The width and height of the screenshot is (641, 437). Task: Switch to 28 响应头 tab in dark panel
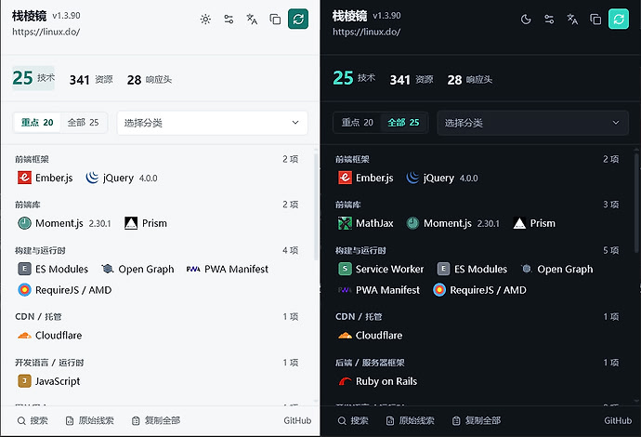click(470, 79)
